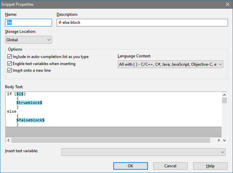This screenshot has width=233, height=173.
Task: Open Help for snippet properties
Action: tap(210, 166)
